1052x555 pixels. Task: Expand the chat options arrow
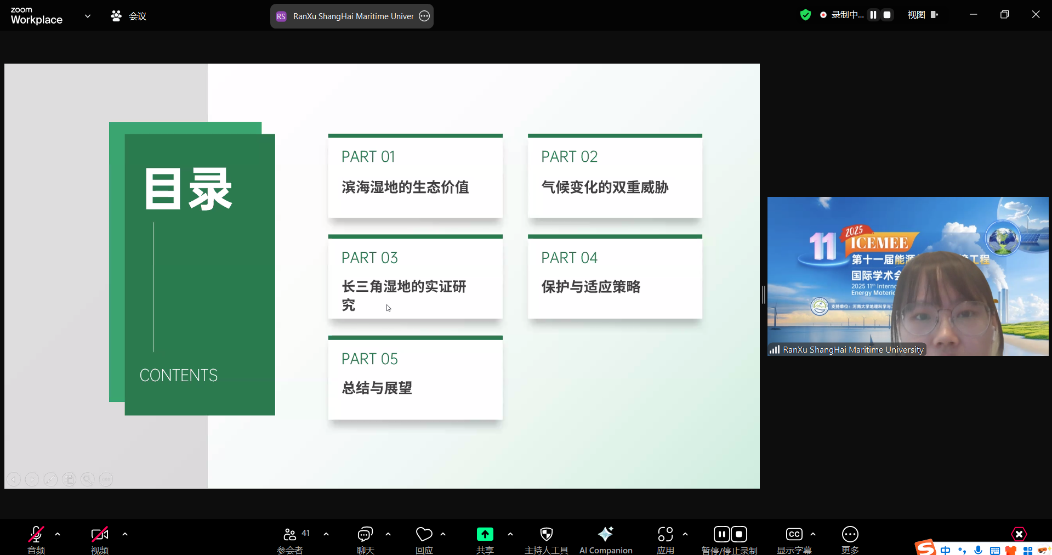pos(388,534)
